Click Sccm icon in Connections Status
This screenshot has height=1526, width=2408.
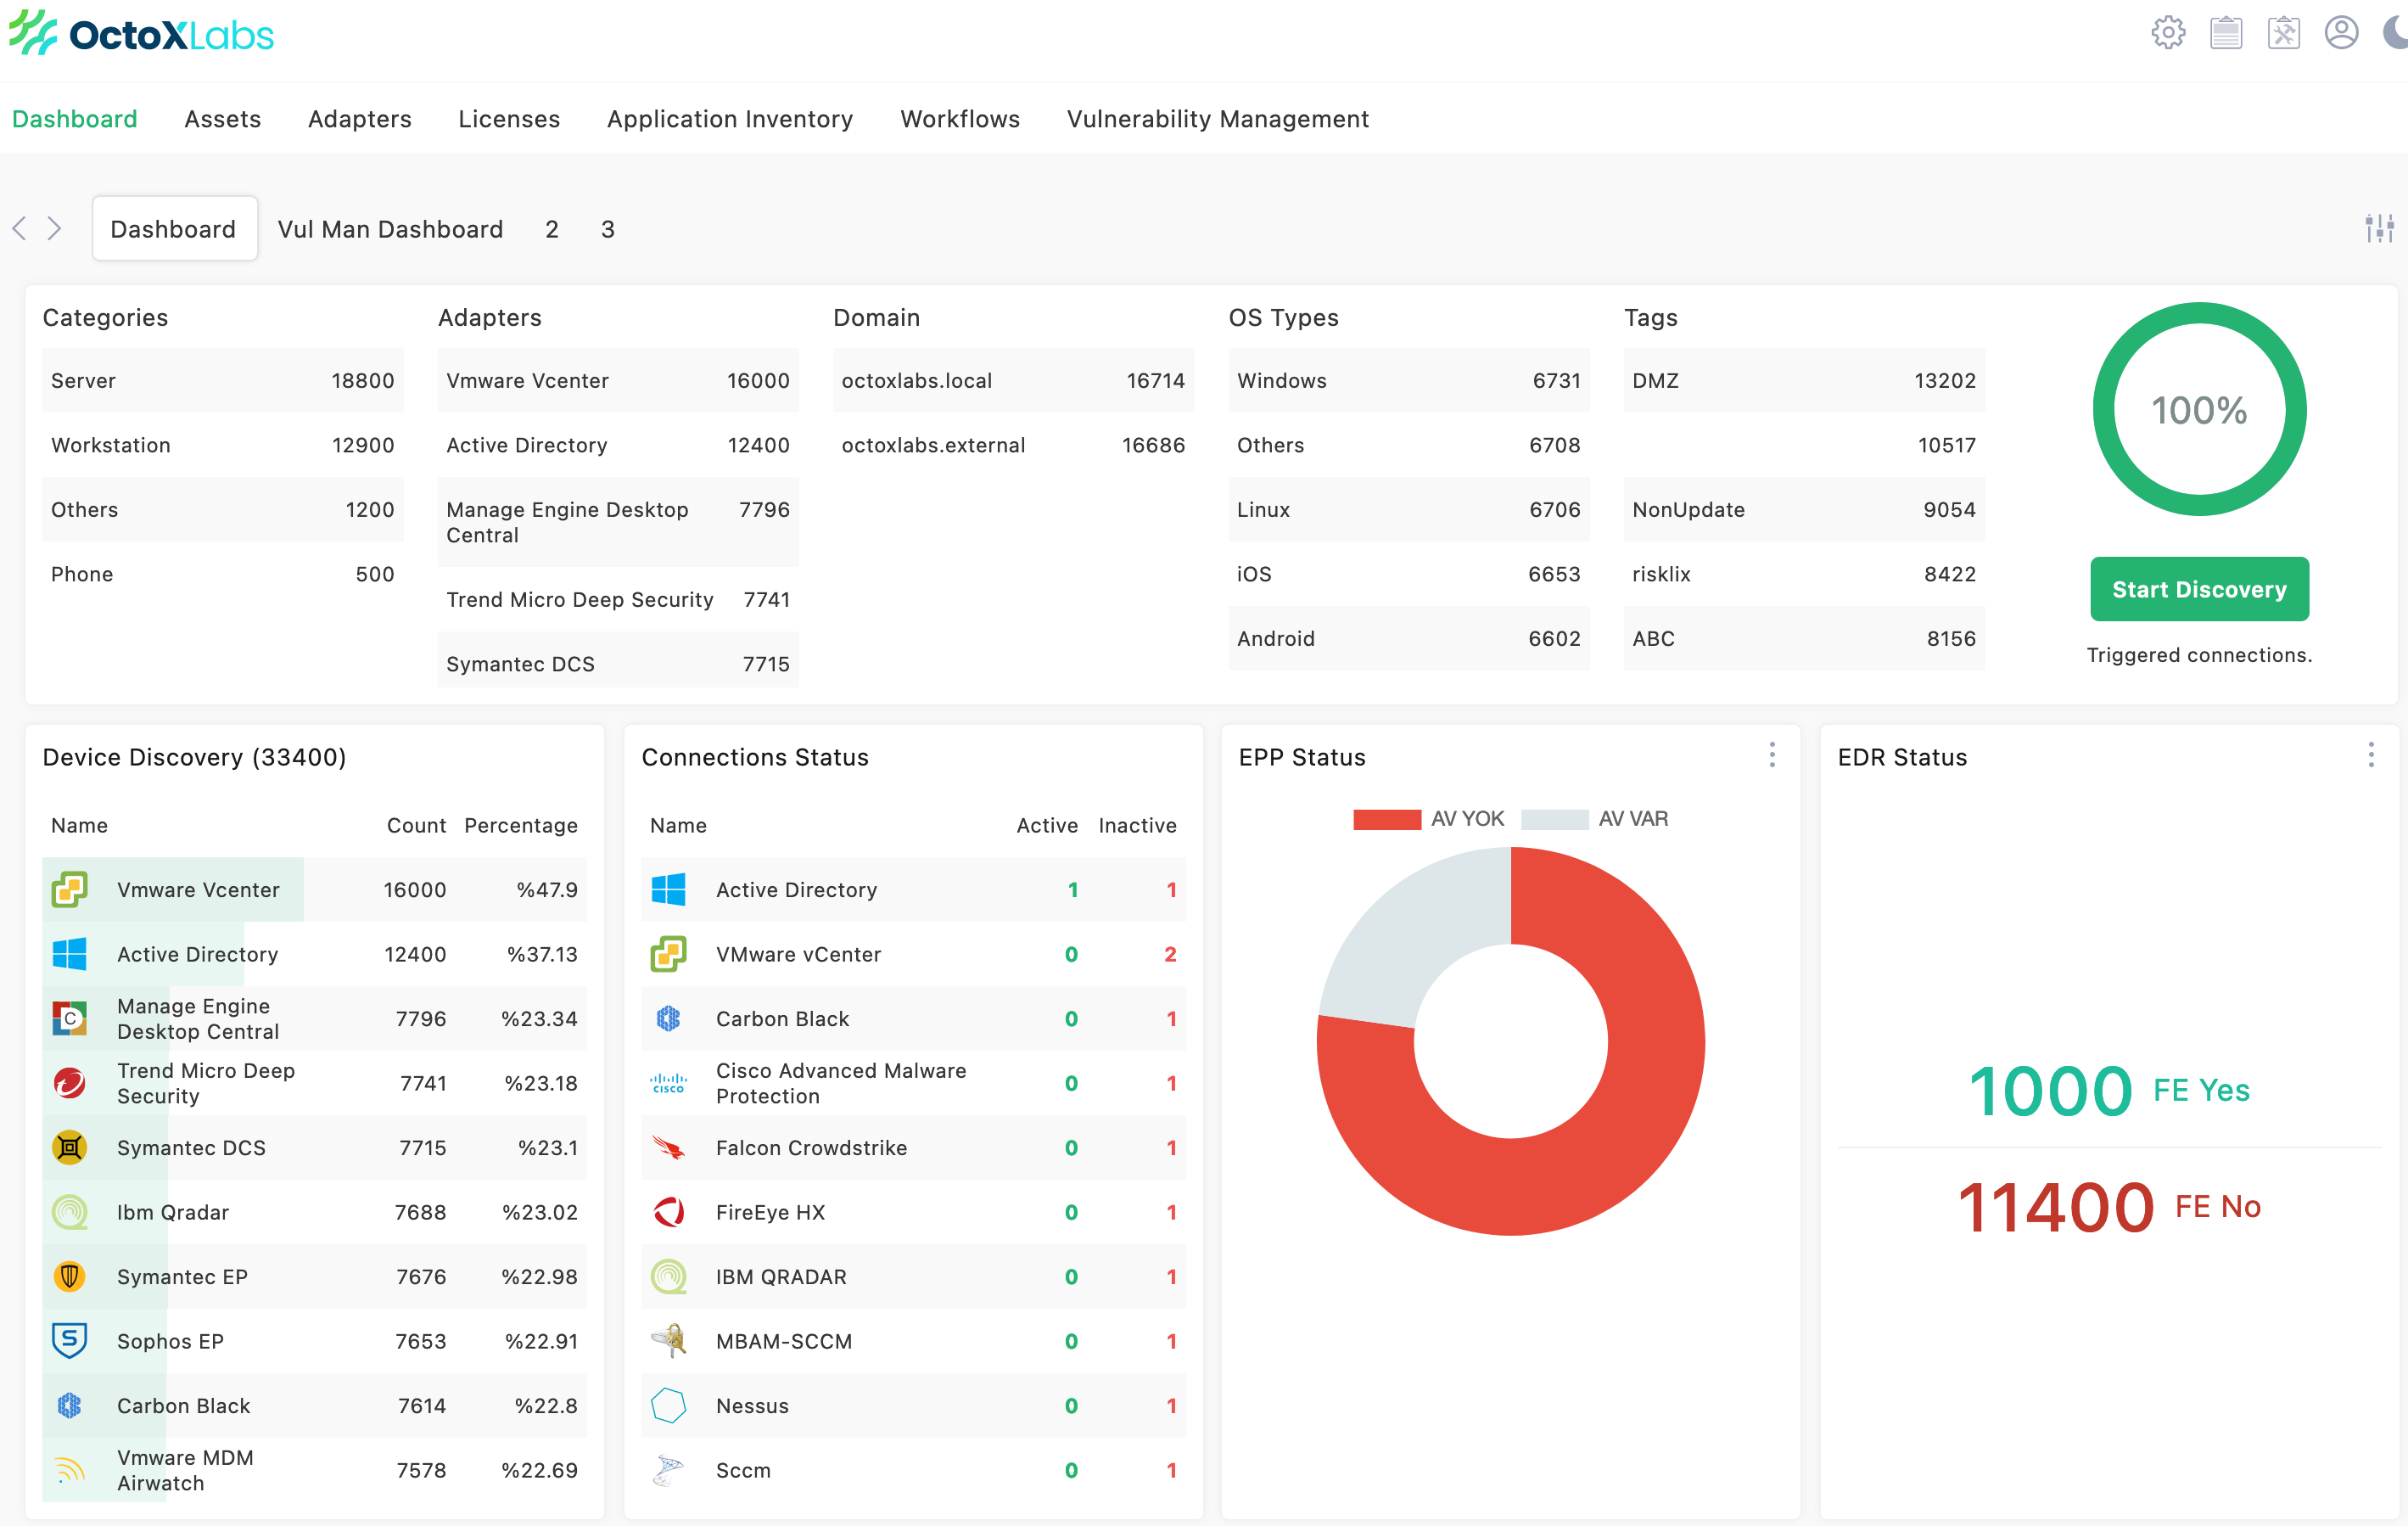point(668,1470)
